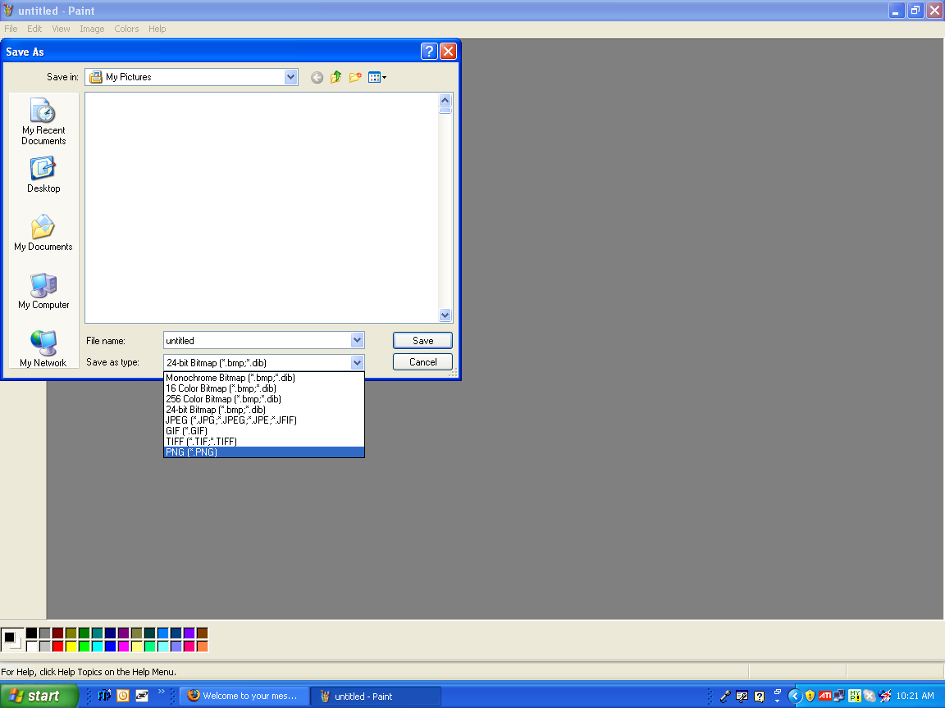
Task: Click the microphone language bar icon
Action: coord(726,697)
